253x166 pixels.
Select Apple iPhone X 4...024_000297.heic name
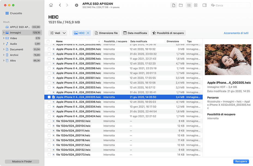pyautogui.click(x=79, y=63)
